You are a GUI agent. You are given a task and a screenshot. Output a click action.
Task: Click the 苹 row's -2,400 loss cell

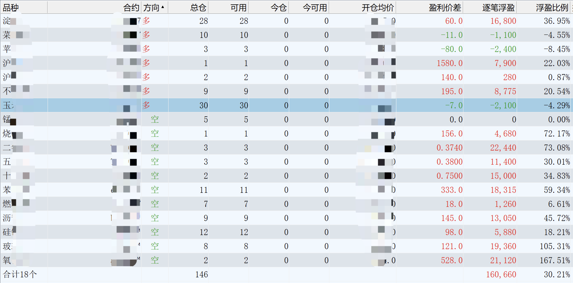point(503,49)
